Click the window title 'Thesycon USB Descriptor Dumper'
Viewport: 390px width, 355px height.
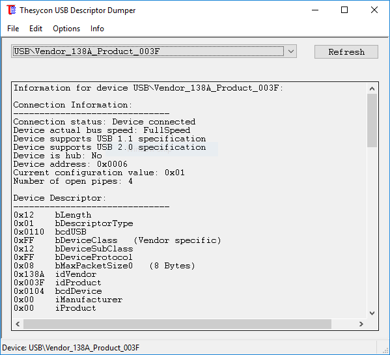[77, 10]
